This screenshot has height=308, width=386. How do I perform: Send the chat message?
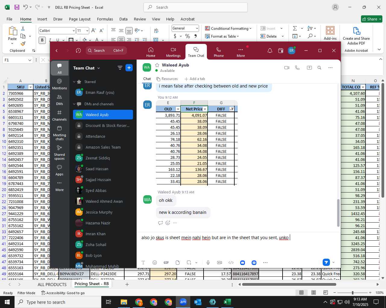coord(326,262)
